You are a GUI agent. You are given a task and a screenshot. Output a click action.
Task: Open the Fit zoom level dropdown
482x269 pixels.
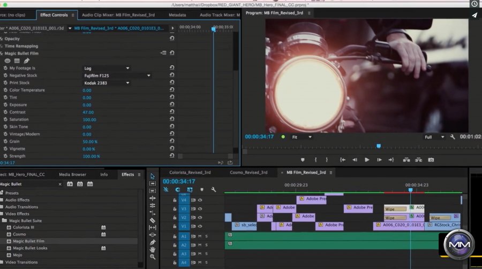pos(302,137)
